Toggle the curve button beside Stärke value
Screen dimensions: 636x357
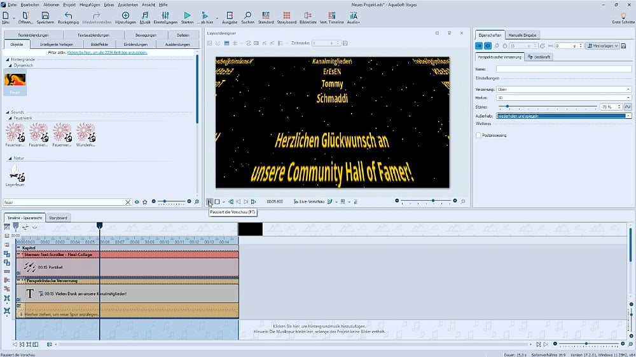(628, 107)
